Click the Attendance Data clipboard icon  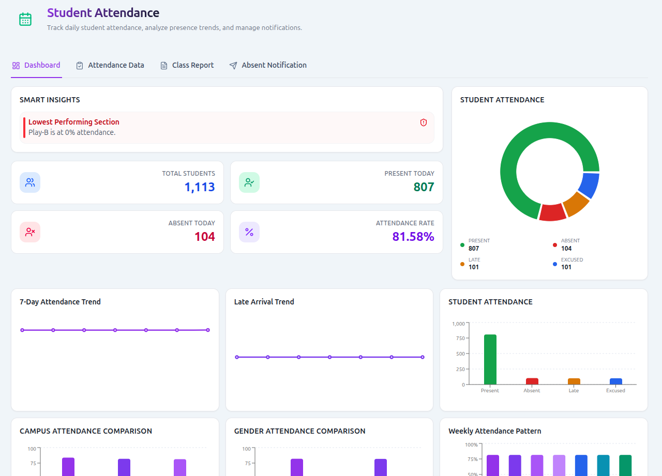point(80,66)
